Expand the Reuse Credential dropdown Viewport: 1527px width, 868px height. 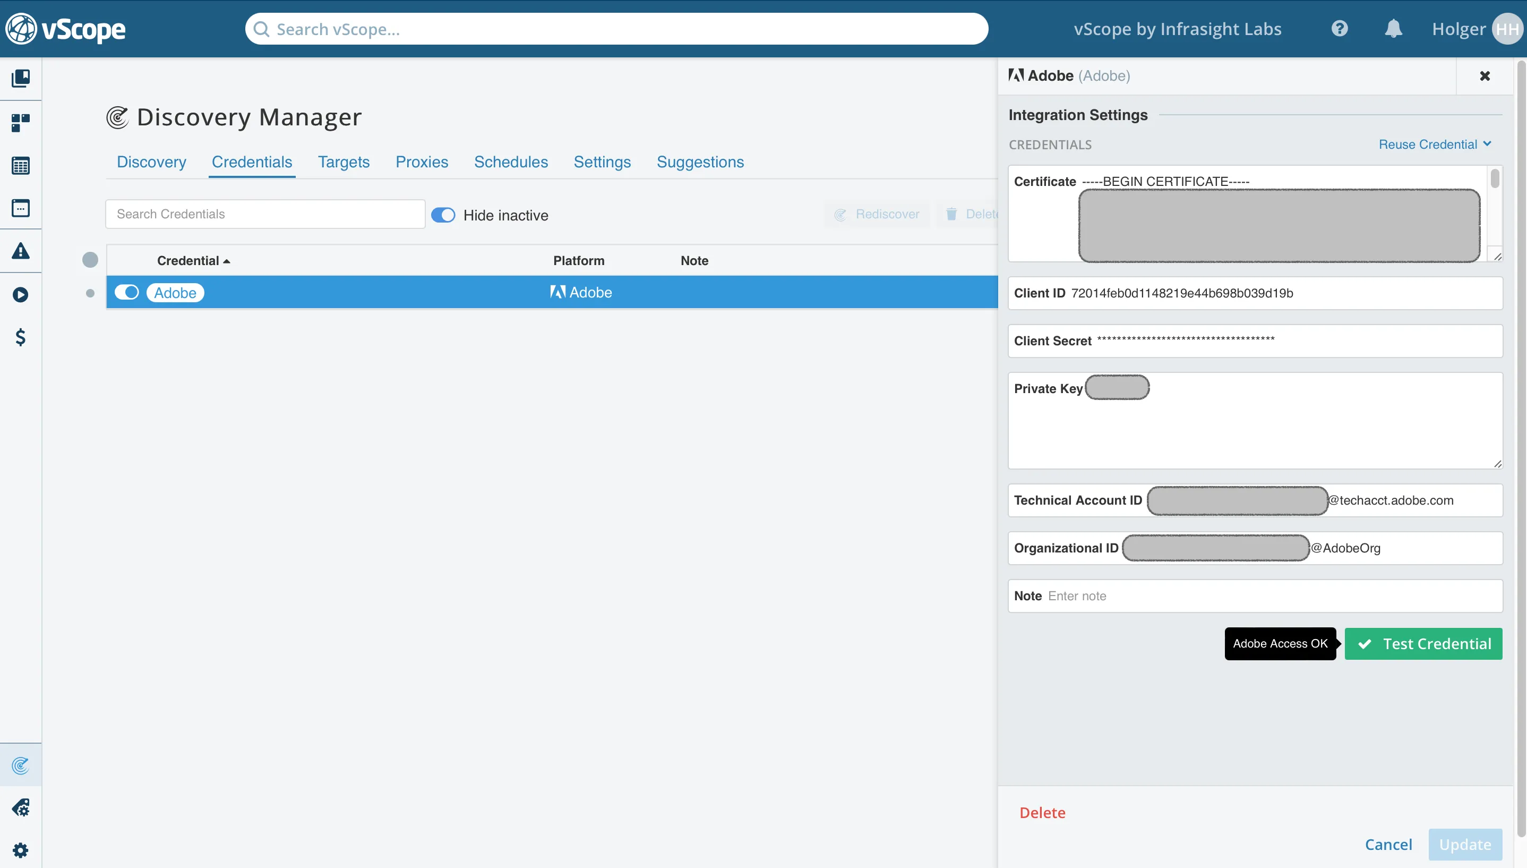(1437, 144)
